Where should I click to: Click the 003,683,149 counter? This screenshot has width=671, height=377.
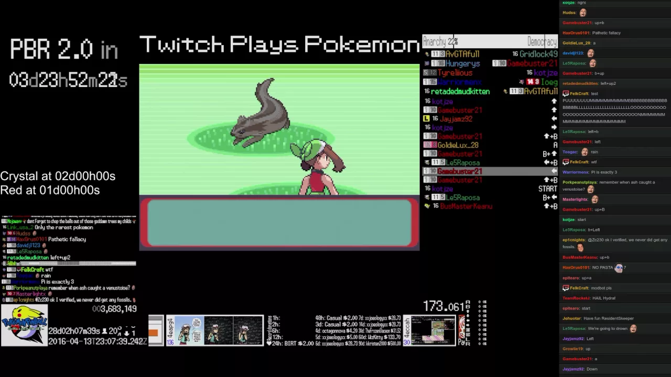pos(114,309)
